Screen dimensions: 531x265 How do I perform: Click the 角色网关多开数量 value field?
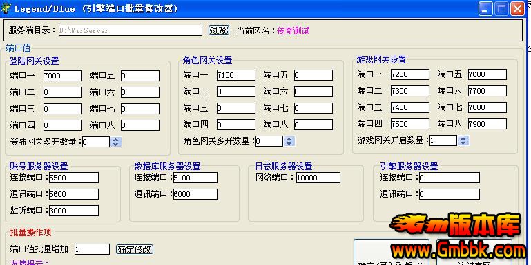(x=269, y=141)
